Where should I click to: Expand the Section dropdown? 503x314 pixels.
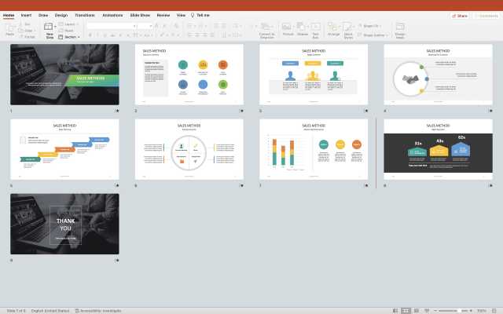(71, 36)
